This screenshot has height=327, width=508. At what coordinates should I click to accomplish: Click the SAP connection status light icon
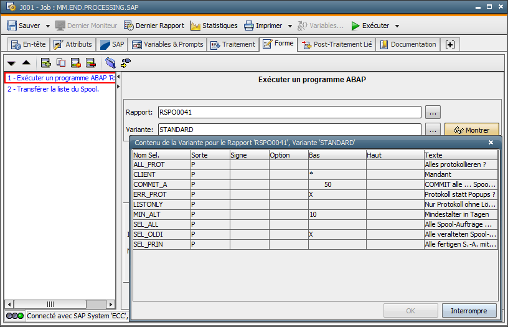[x=15, y=316]
